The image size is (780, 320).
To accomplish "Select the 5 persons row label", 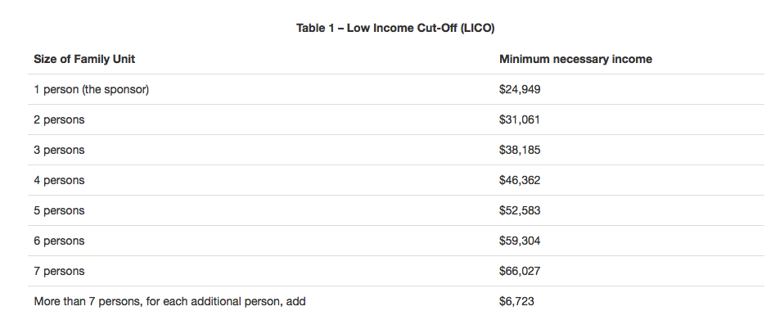I will coord(59,211).
